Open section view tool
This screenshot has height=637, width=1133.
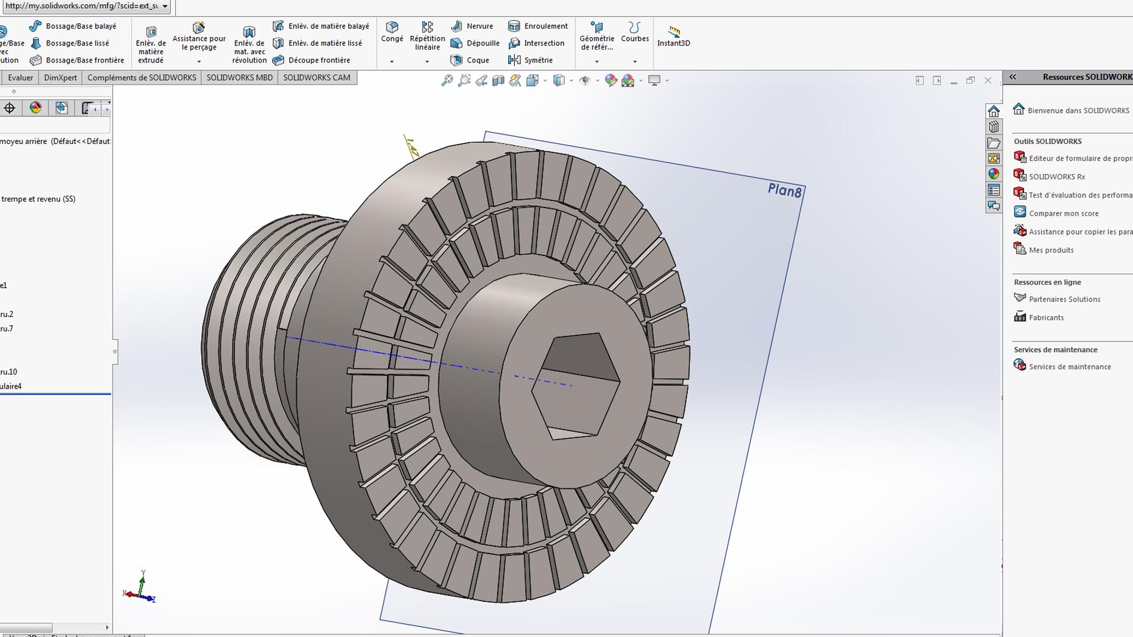point(499,81)
